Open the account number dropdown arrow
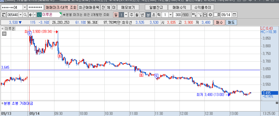279x116 pixels. (x=25, y=7)
